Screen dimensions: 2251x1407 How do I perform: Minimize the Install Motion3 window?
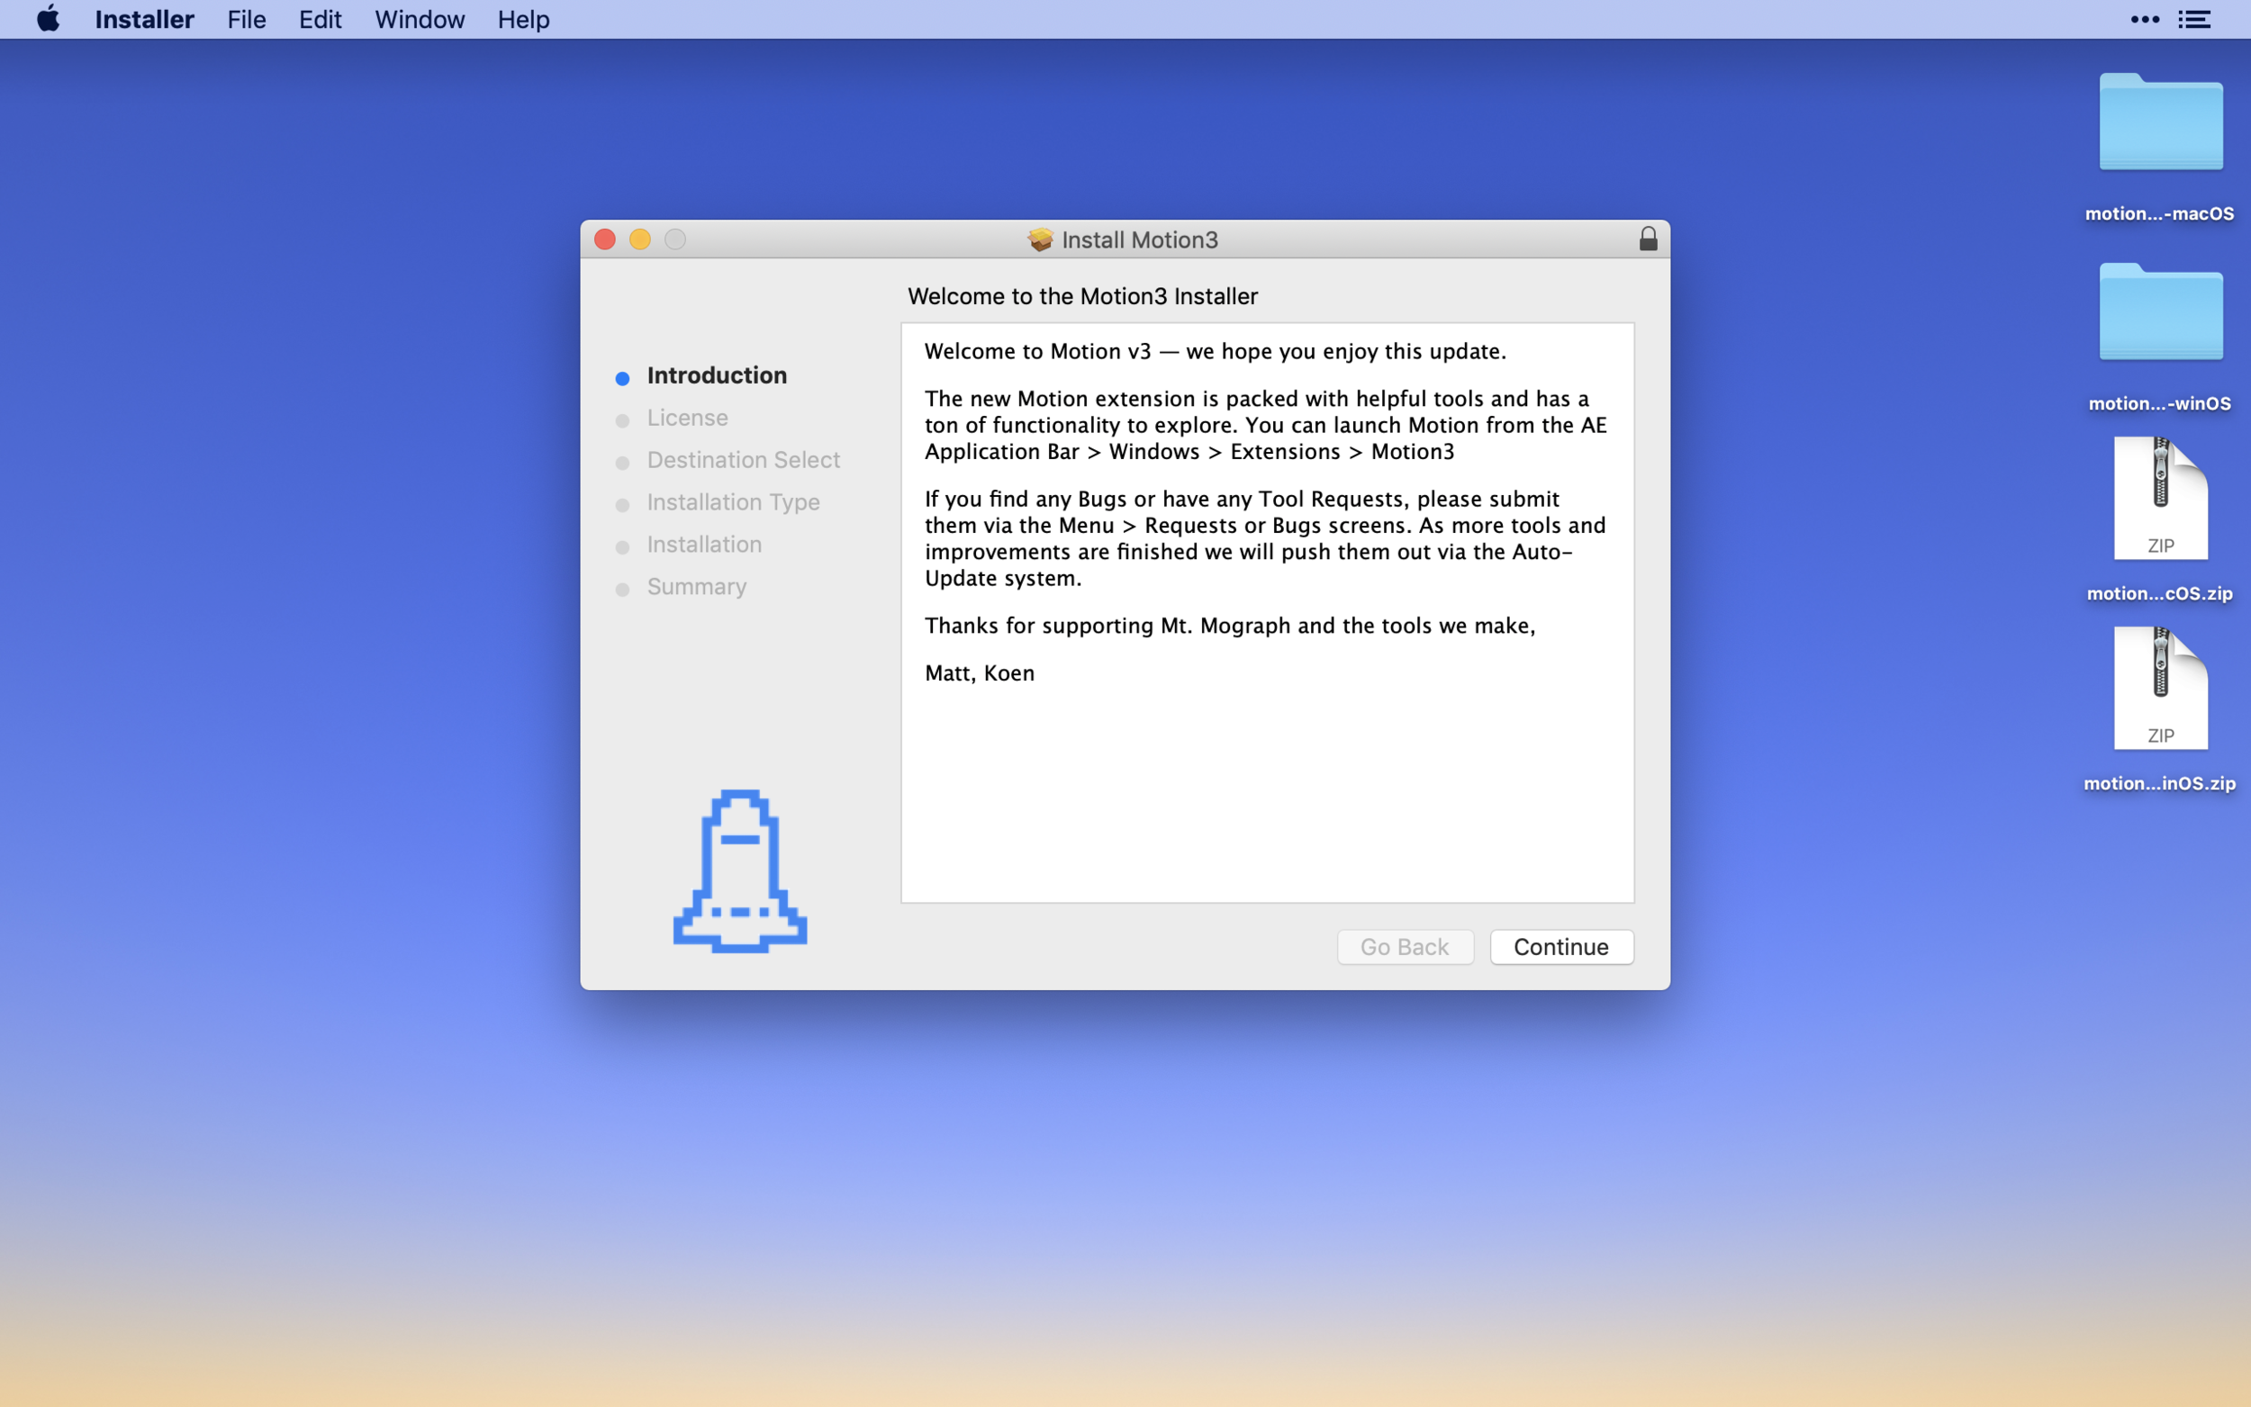(640, 240)
